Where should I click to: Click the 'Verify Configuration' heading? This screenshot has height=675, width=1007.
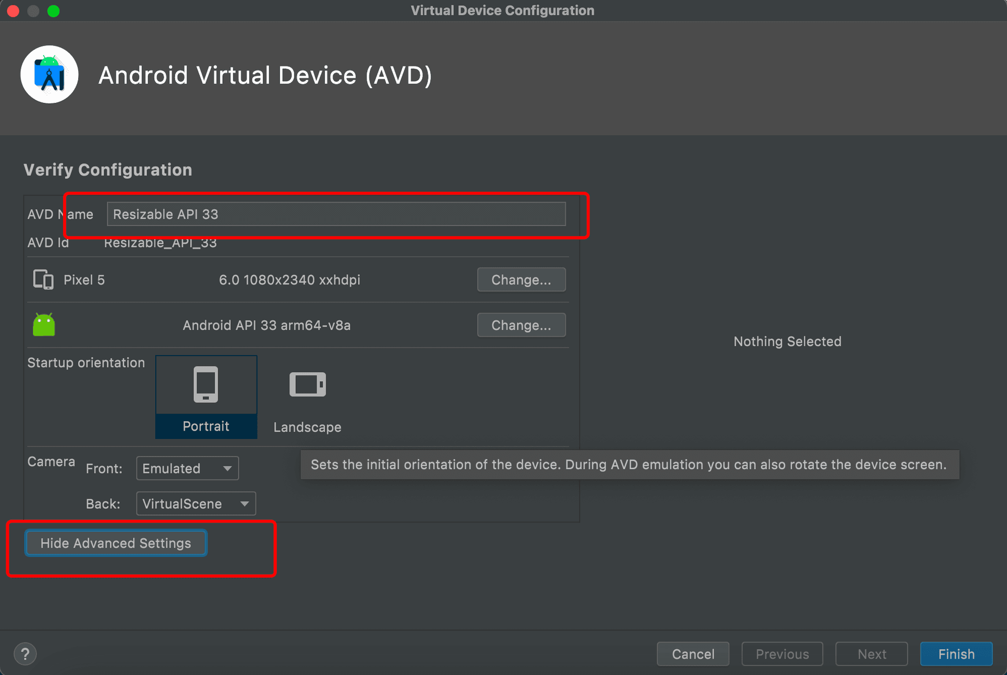108,169
